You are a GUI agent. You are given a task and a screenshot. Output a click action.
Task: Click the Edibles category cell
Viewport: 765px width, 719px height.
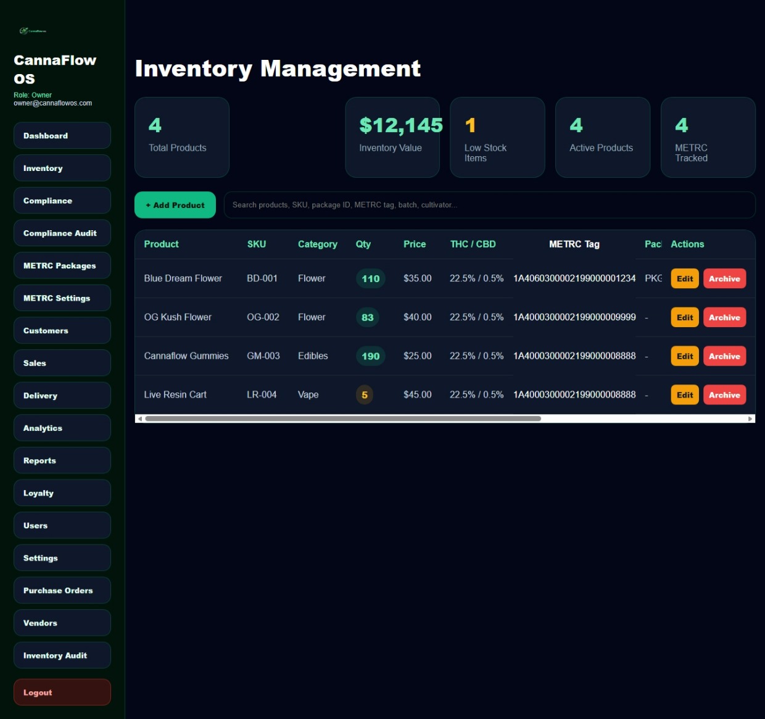(x=313, y=356)
